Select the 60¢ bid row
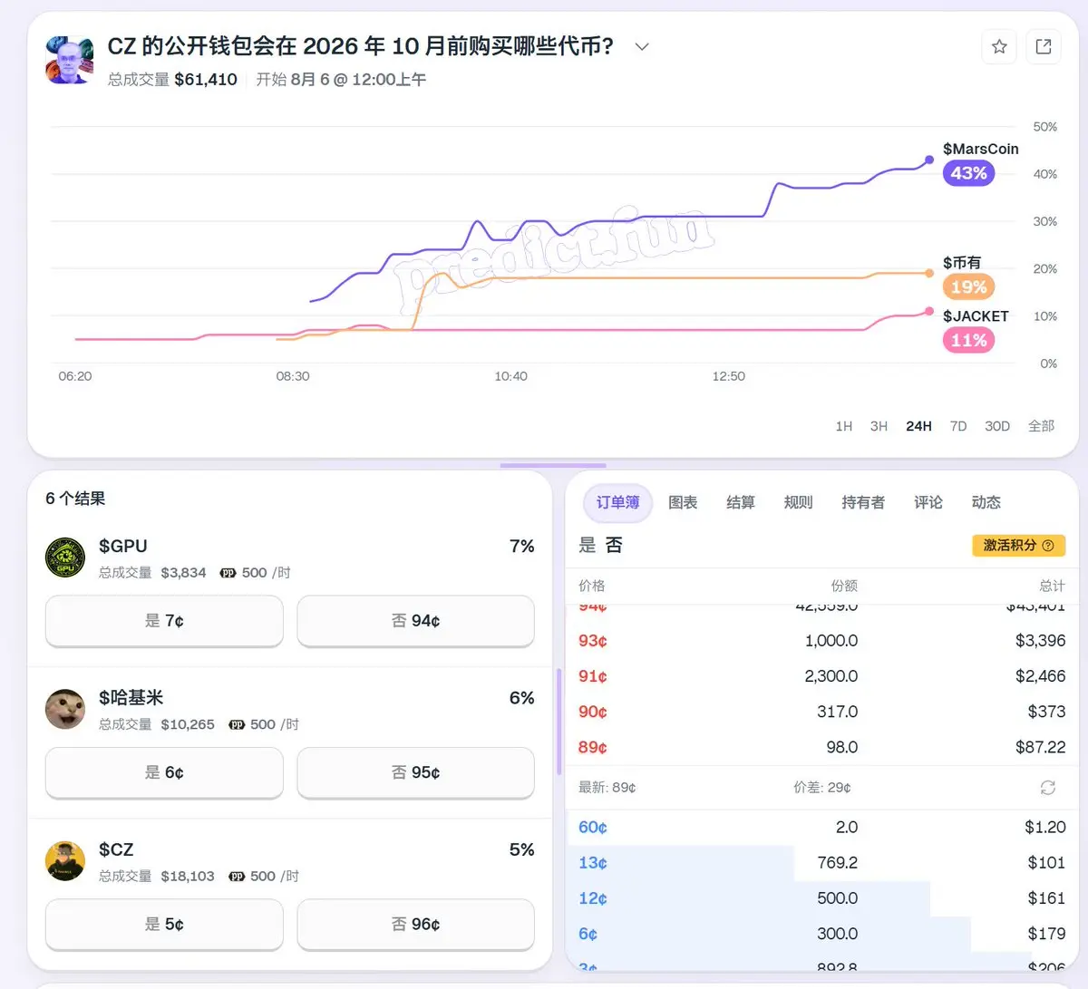Screen dimensions: 1088x989 coord(821,827)
